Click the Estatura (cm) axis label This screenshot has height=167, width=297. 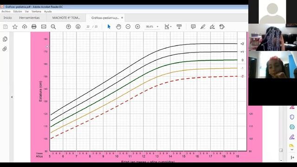coord(40,91)
